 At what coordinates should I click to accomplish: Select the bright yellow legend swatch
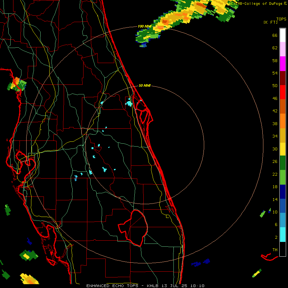283,149
